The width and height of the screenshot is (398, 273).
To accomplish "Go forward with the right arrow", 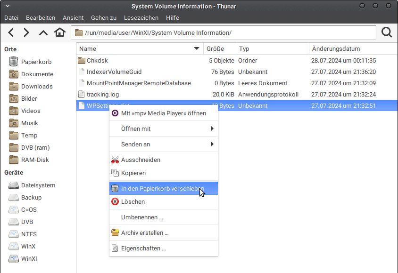I will pyautogui.click(x=26, y=32).
